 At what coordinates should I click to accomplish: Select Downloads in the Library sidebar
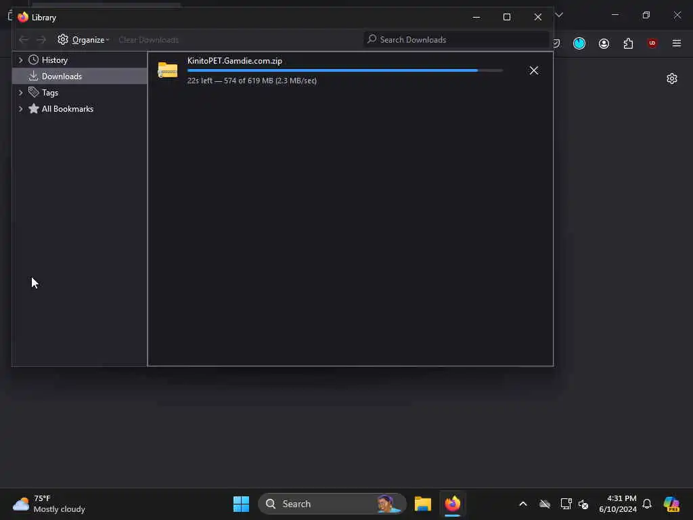80,77
